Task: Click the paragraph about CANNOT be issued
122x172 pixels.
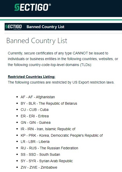Action: pyautogui.click(x=63, y=59)
